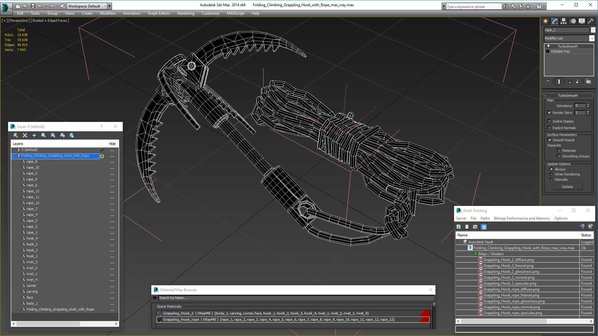The height and width of the screenshot is (336, 598).
Task: Open the quick access toolbar customize arrow
Action: pos(110,6)
